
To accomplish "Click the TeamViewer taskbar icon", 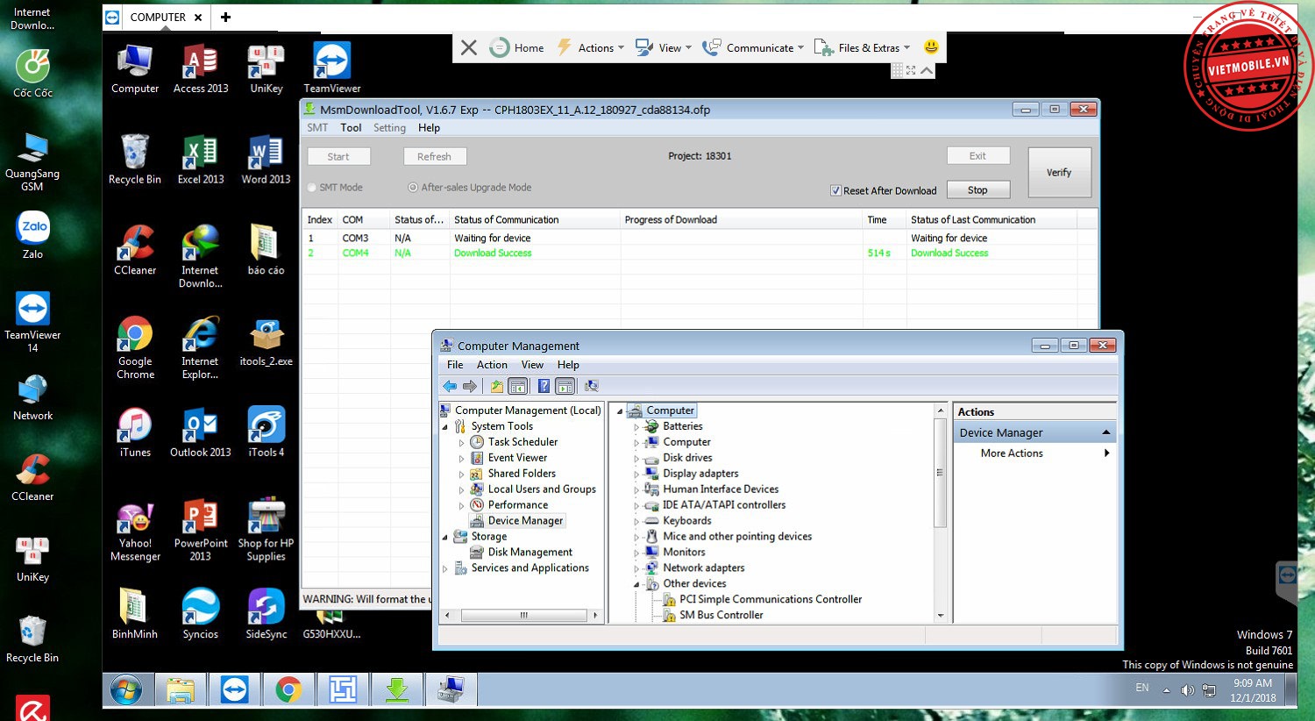I will (x=234, y=690).
